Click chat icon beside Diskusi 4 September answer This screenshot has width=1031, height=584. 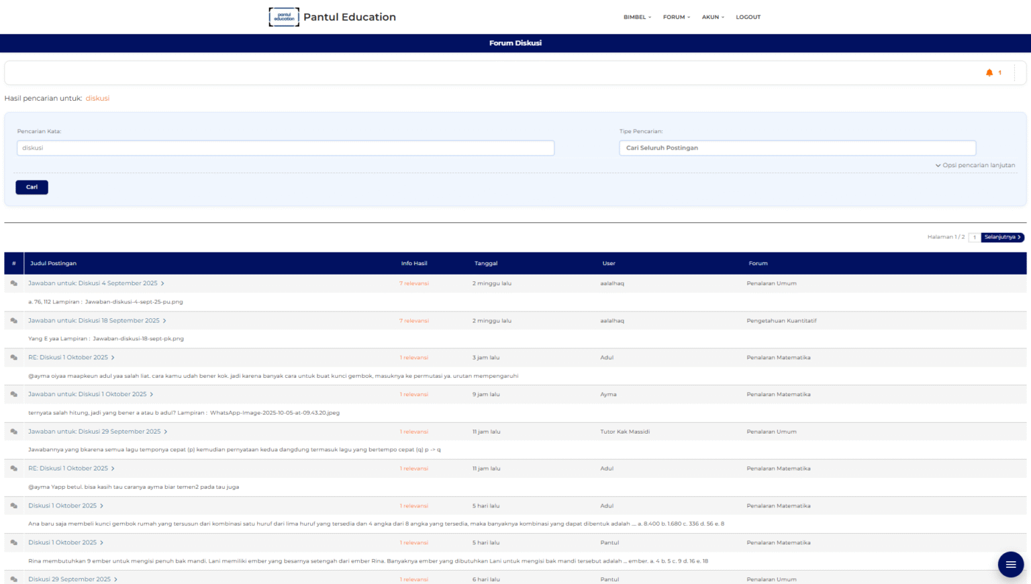(x=13, y=283)
